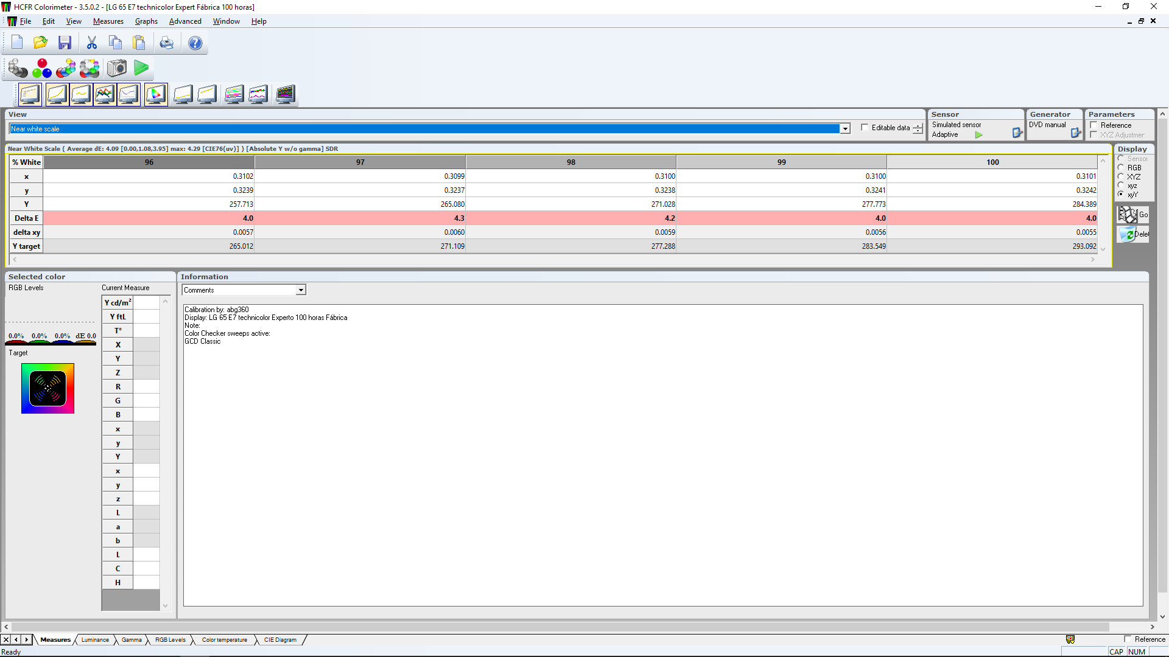Click the RGB levels graph monitor icon
The height and width of the screenshot is (657, 1169).
[105, 94]
